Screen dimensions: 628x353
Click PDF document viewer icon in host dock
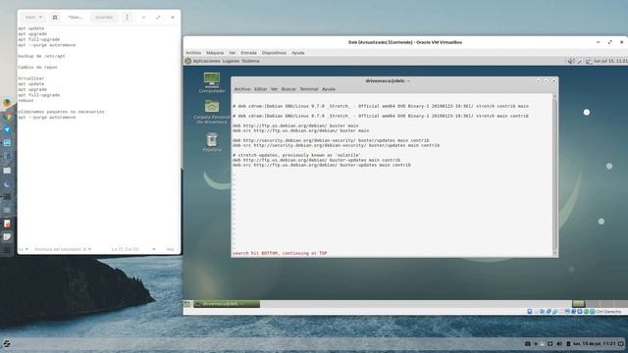(x=7, y=224)
